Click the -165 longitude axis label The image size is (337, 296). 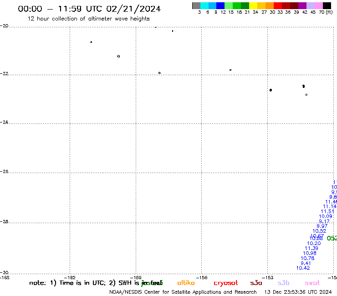[5, 277]
